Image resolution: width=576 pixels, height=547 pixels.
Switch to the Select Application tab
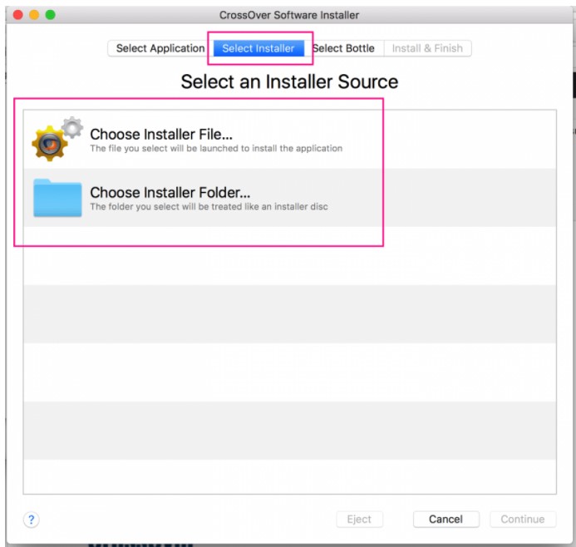[160, 48]
